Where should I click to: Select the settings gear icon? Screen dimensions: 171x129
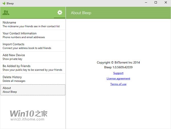(60, 13)
